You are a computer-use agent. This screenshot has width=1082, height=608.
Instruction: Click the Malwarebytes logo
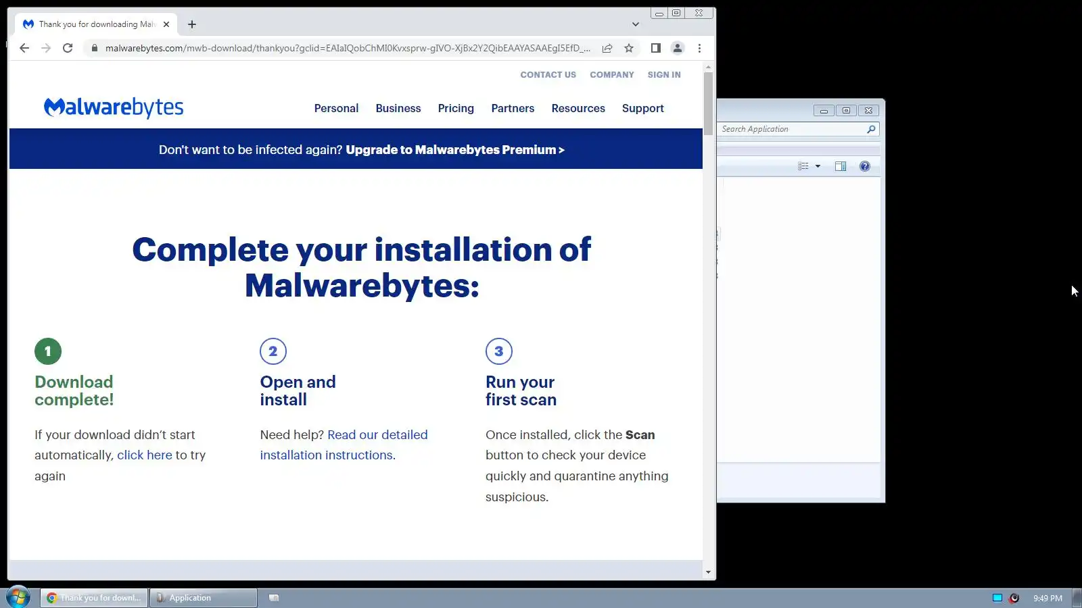[x=114, y=107]
